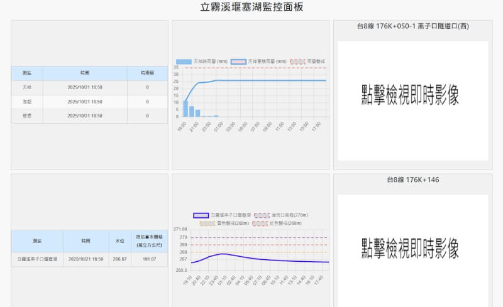Click the 推估蓄水體積 column header
This screenshot has height=307, width=503.
[x=149, y=240]
